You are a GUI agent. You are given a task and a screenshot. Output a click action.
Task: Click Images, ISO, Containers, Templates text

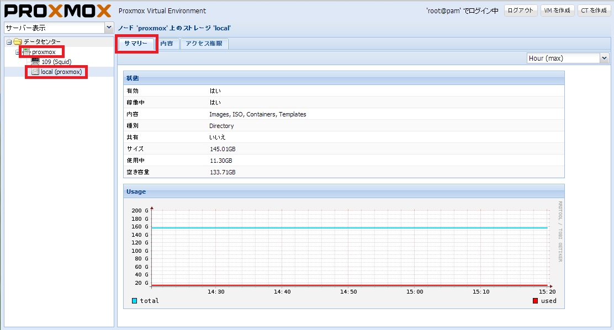pos(258,114)
